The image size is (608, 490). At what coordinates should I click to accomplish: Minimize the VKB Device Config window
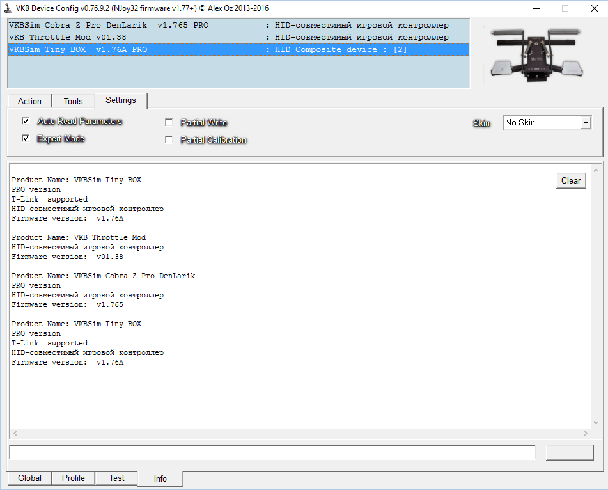[536, 8]
